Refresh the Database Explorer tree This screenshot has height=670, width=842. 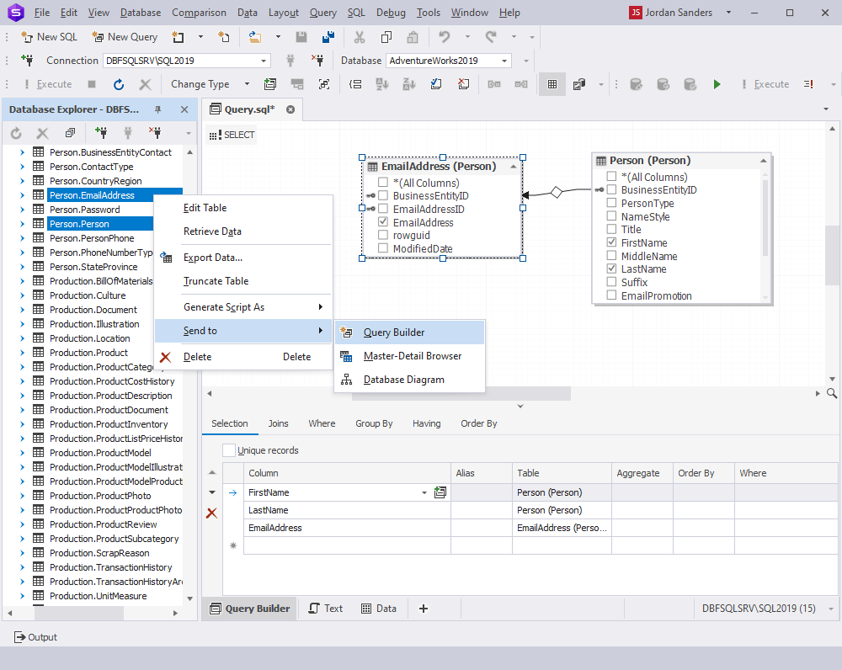click(x=15, y=132)
